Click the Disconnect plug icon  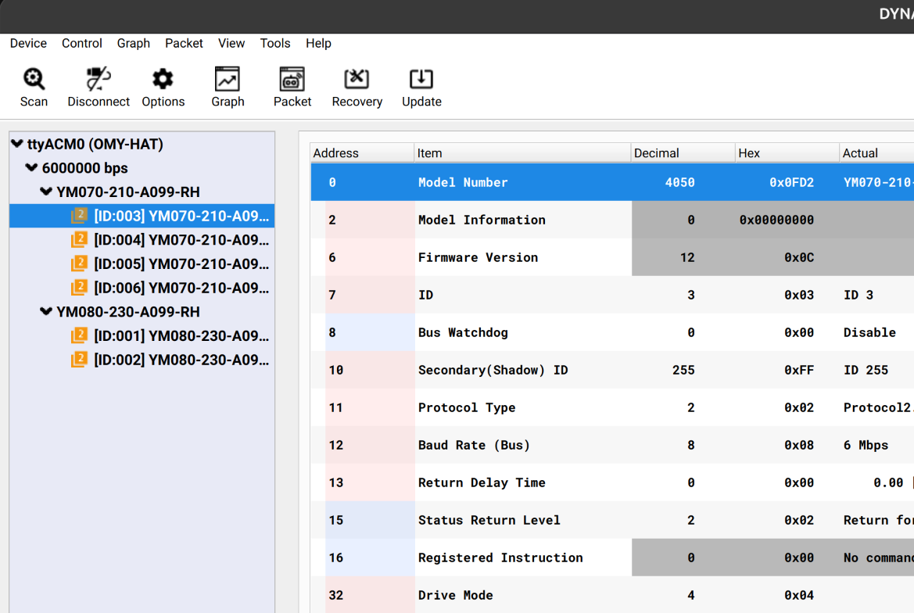coord(99,79)
